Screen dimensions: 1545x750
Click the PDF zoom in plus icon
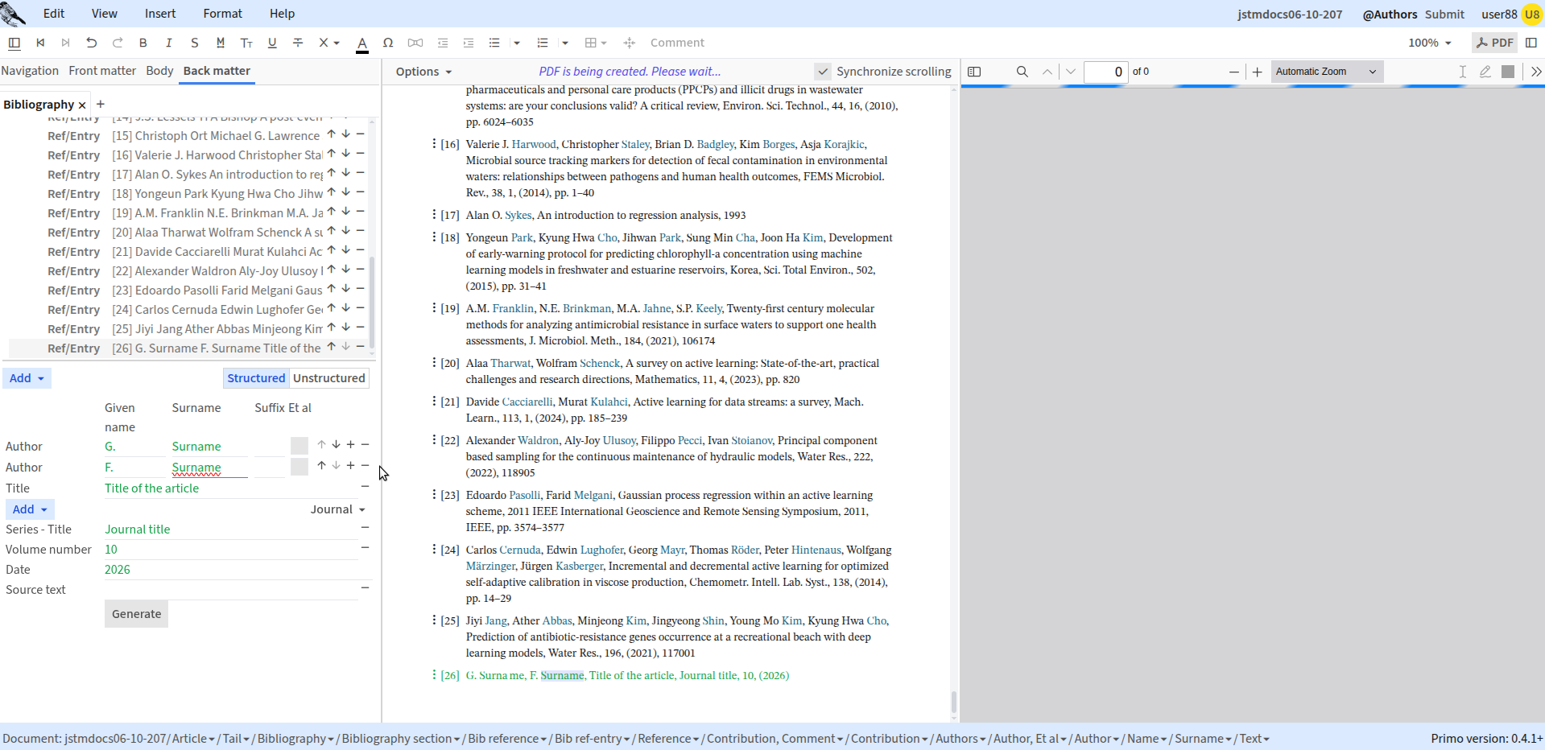pyautogui.click(x=1258, y=72)
